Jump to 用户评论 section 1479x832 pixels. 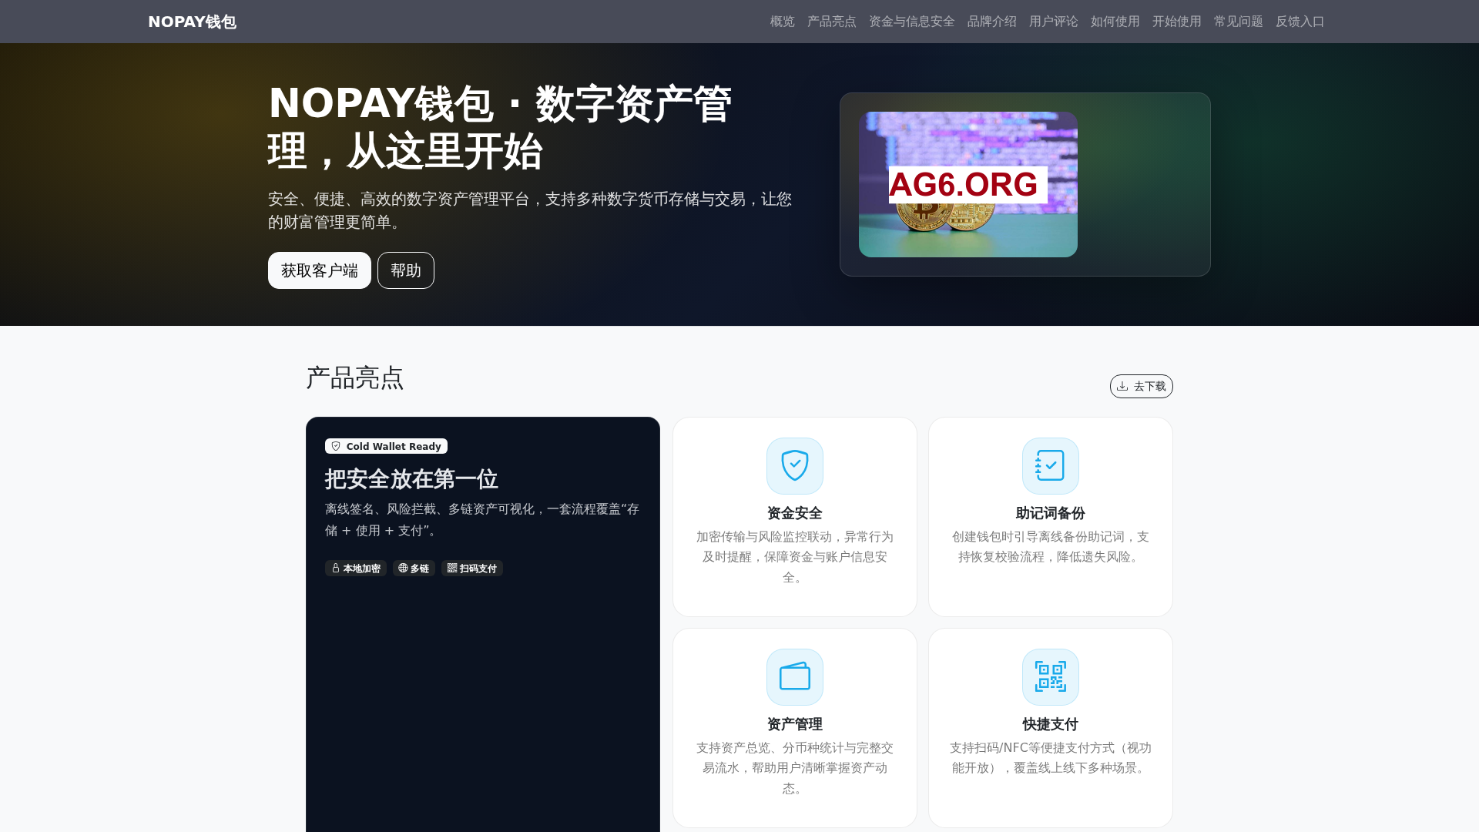click(1053, 22)
